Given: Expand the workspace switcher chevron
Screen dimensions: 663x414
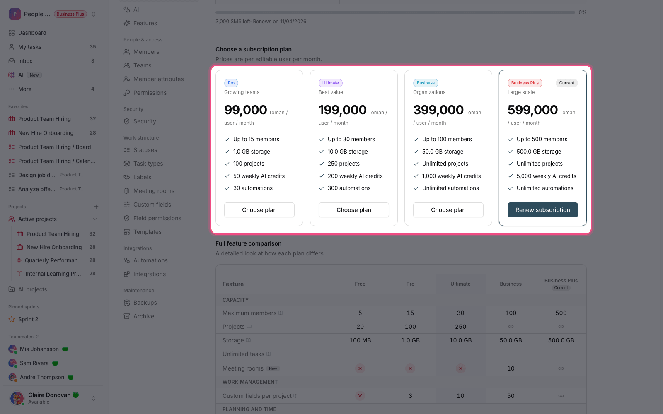Looking at the screenshot, I should pos(94,14).
